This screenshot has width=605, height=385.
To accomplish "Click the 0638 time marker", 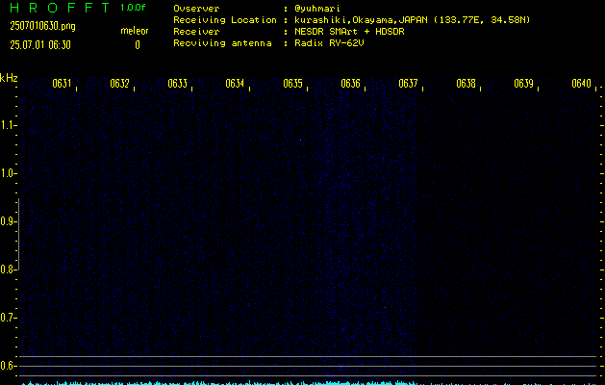I will tap(466, 84).
